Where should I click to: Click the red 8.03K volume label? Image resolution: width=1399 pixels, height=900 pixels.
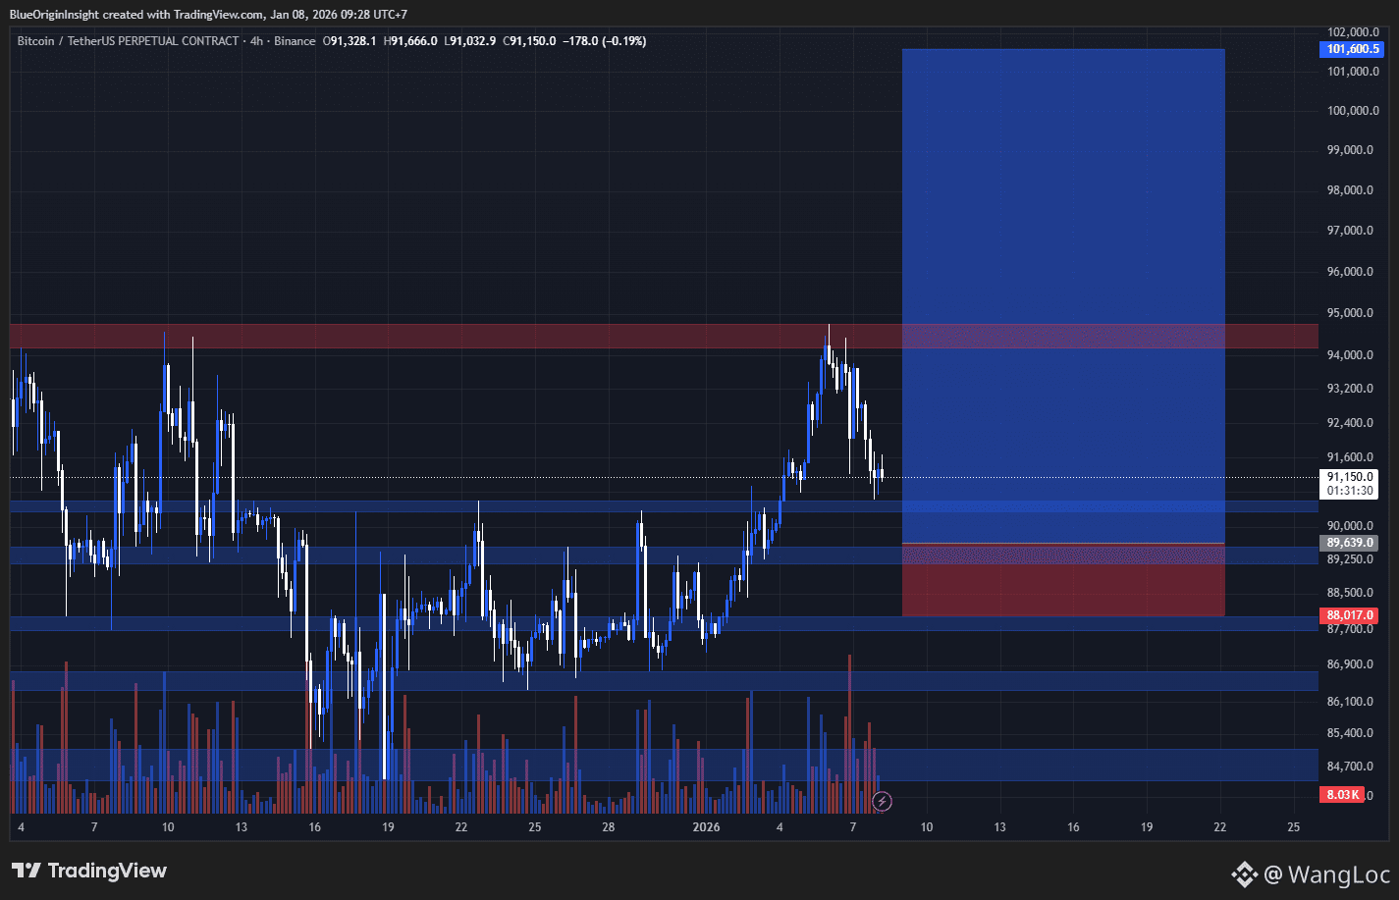(x=1341, y=794)
